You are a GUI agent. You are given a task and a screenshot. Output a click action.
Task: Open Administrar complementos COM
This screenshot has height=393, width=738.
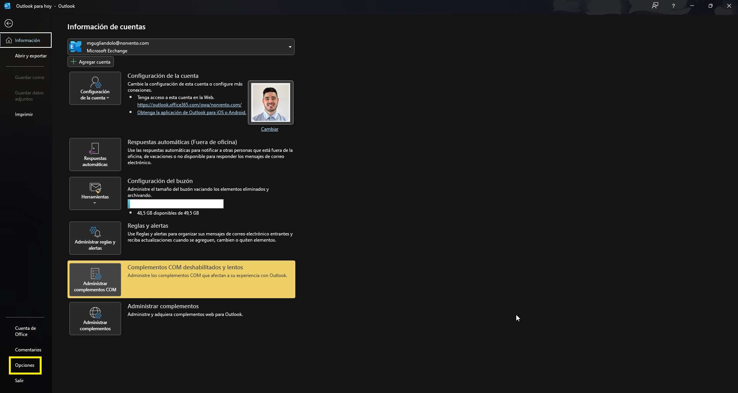(95, 280)
